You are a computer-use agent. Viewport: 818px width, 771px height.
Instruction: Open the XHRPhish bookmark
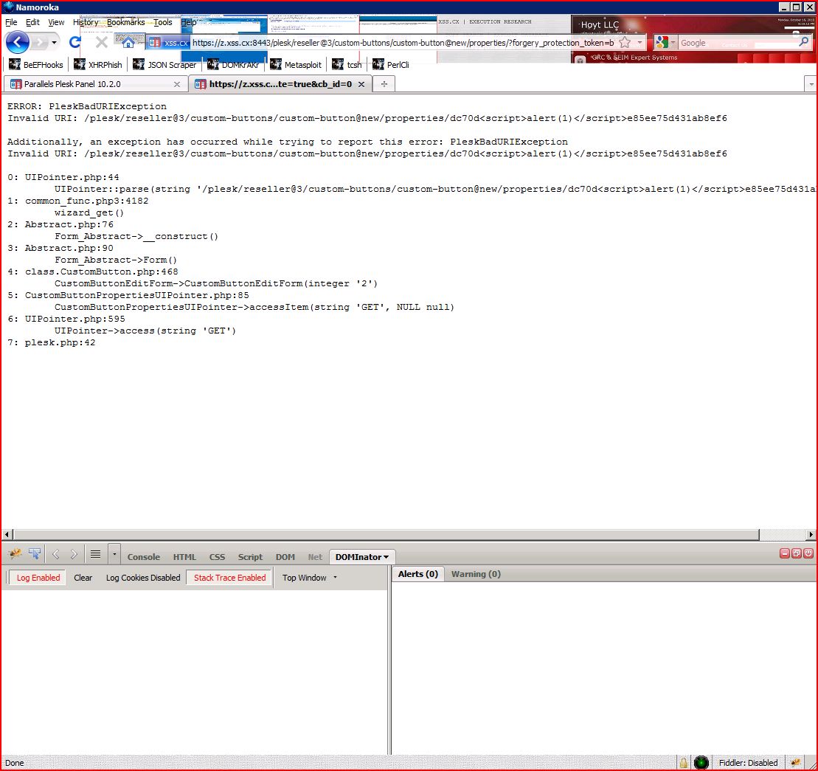click(97, 65)
